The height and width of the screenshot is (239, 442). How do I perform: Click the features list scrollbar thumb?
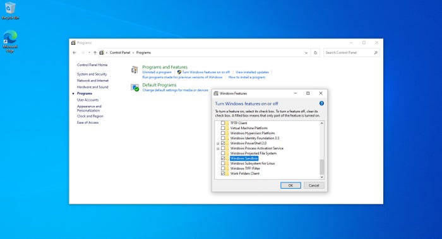tap(321, 167)
